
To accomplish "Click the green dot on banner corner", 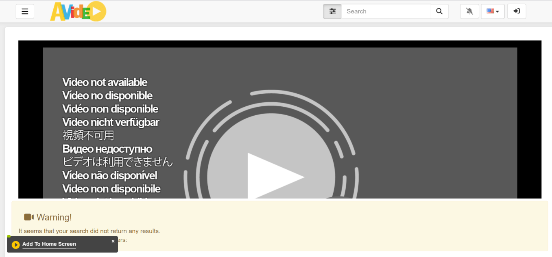I will pos(9,236).
